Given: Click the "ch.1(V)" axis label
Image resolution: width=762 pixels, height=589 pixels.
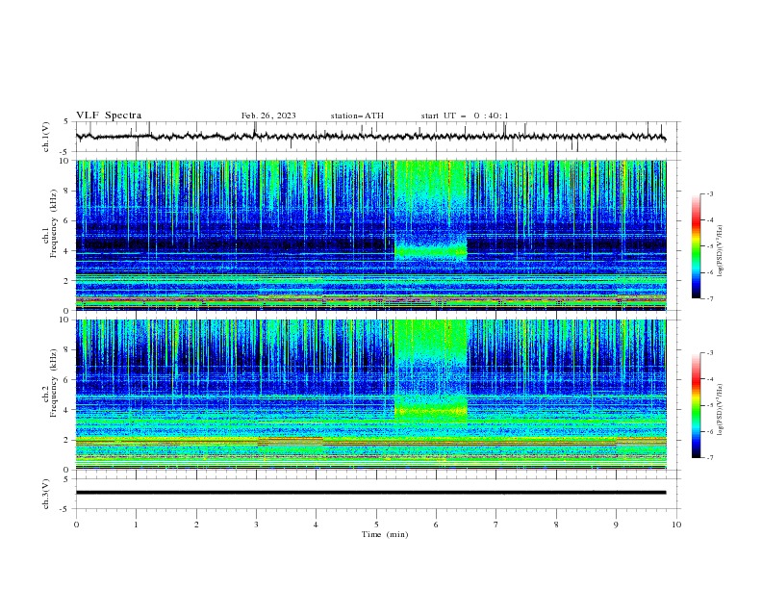Looking at the screenshot, I should (x=46, y=137).
